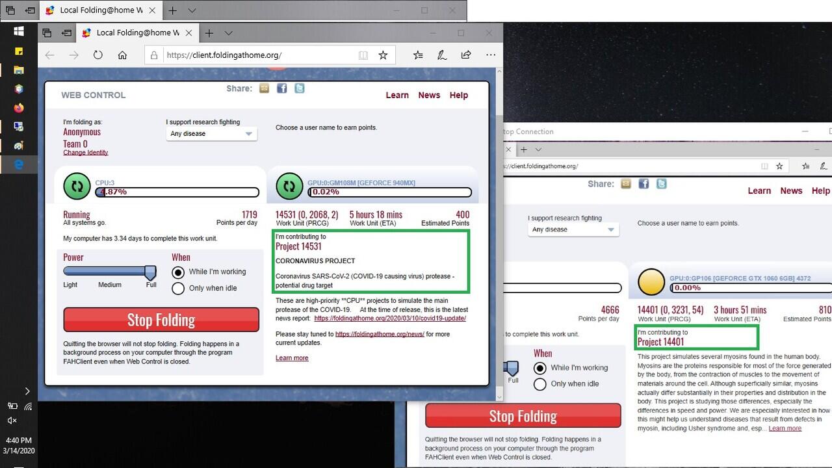Open tabs you've set aside in front Edge
This screenshot has height=468, width=832.
(47, 32)
